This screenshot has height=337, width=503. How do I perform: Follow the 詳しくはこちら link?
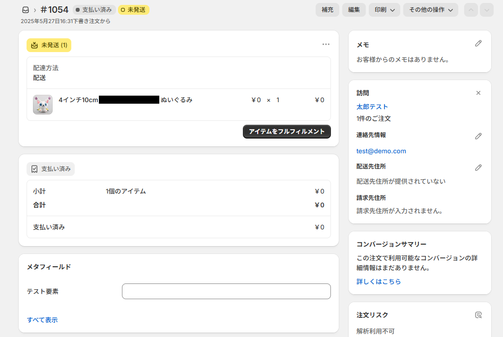pos(379,281)
